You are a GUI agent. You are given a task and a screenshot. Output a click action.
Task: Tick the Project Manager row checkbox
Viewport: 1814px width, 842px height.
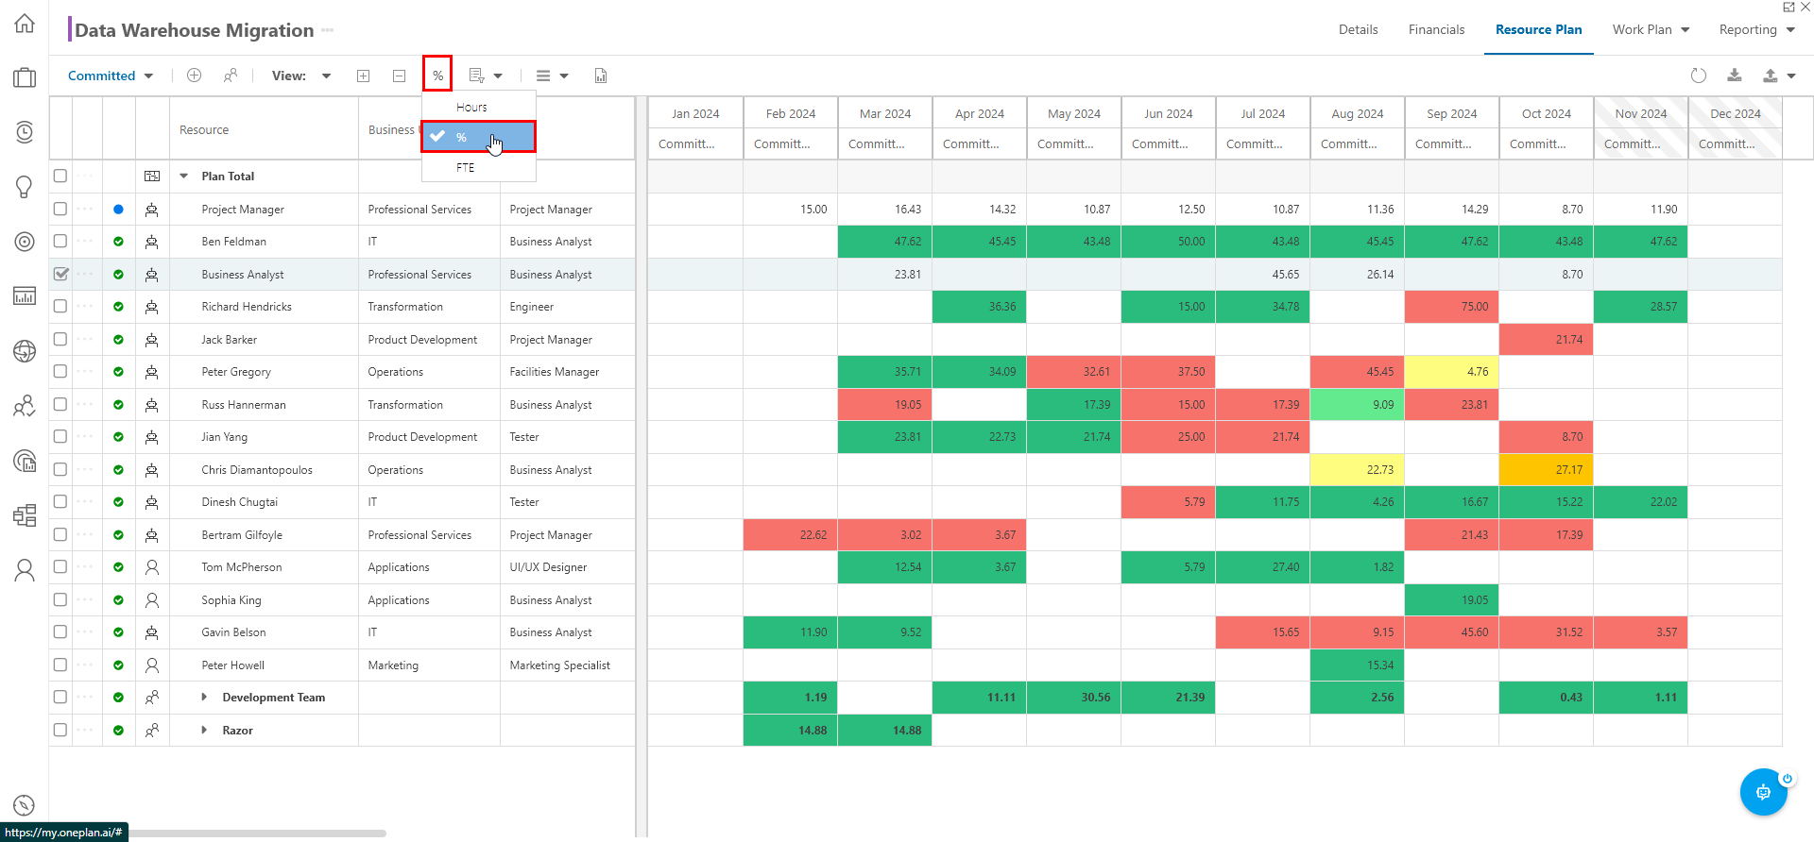point(60,209)
